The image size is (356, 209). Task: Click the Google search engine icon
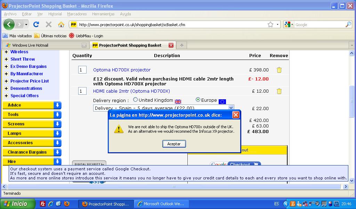pos(287,25)
